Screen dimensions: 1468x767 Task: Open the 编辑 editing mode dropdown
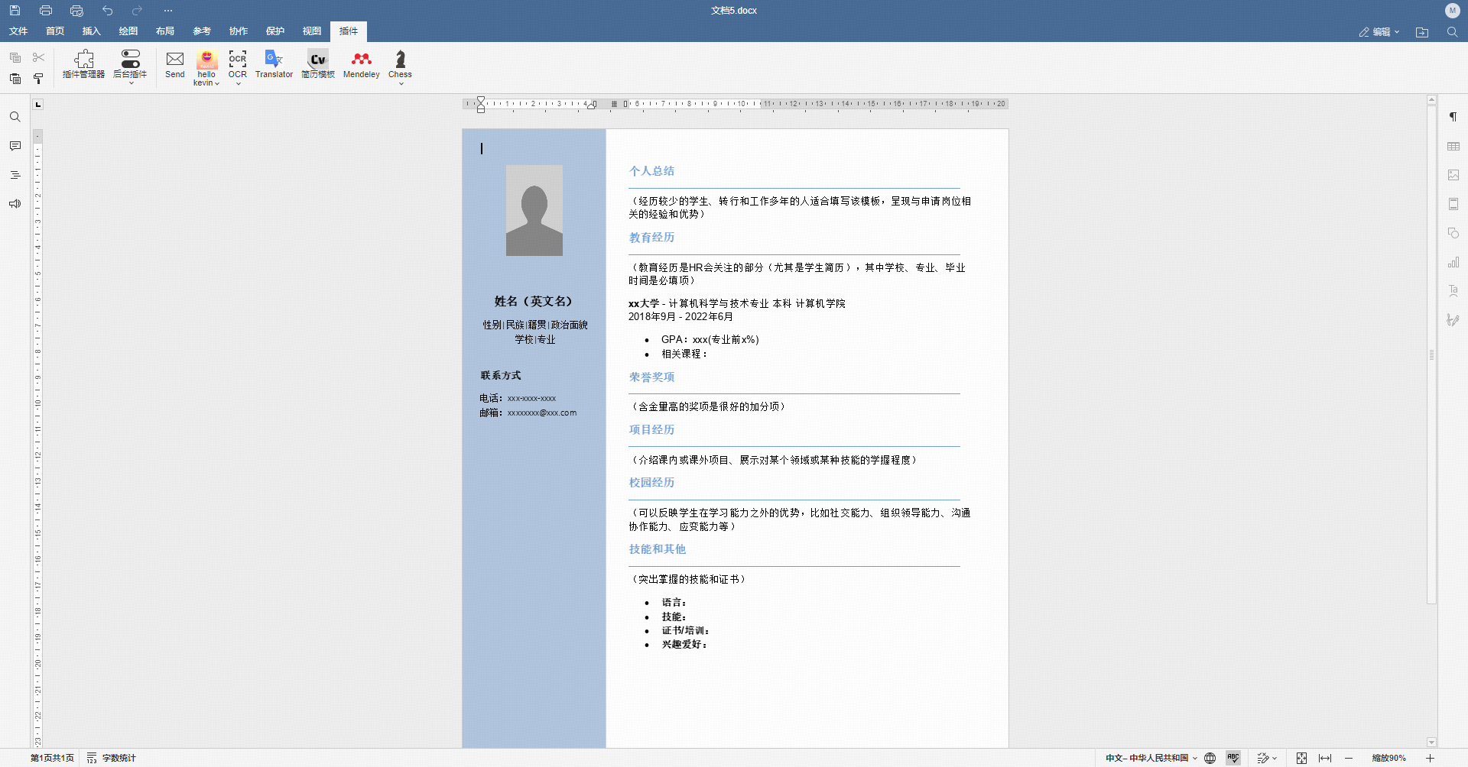pos(1379,32)
